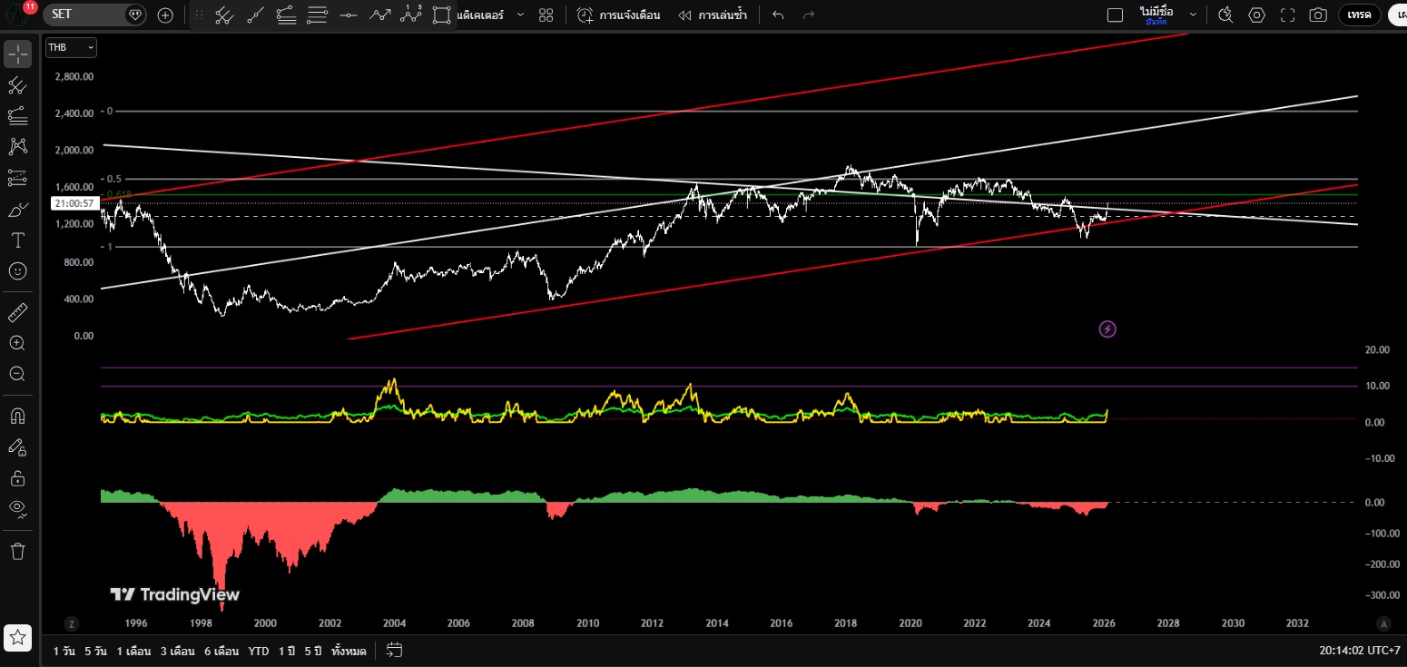
Task: Click the zoom in magnifier tool
Action: [x=18, y=343]
